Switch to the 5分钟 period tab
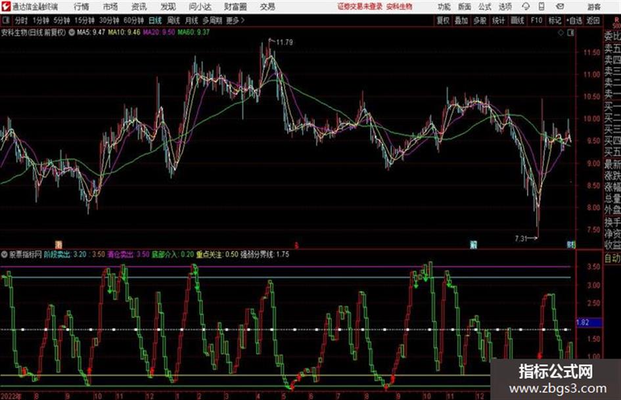The height and width of the screenshot is (400, 621). click(x=62, y=20)
